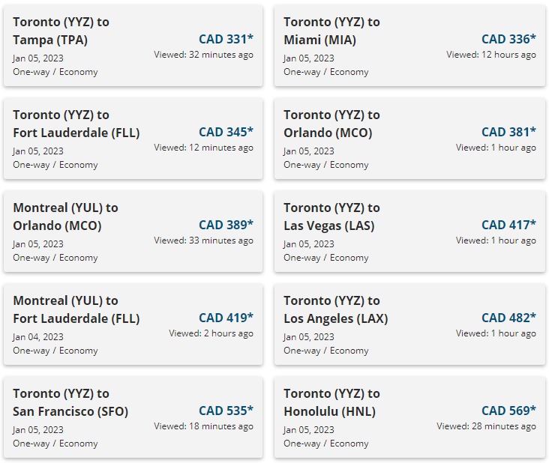Open the Toronto to Tampa flight card

click(x=133, y=46)
